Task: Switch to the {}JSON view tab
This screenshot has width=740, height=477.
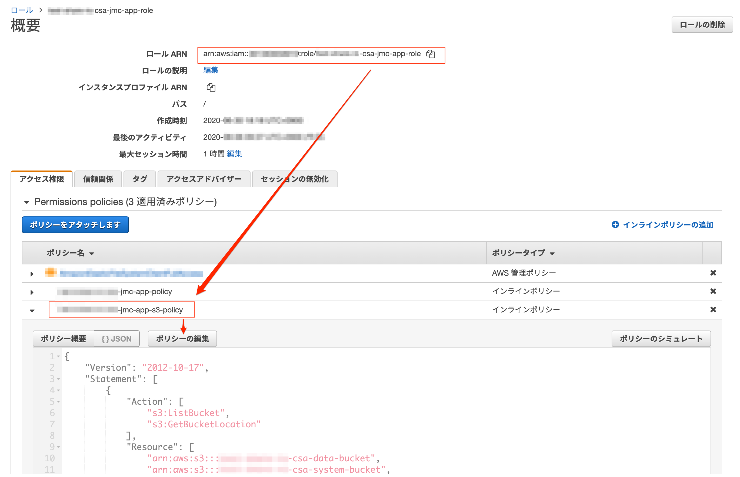Action: point(117,339)
